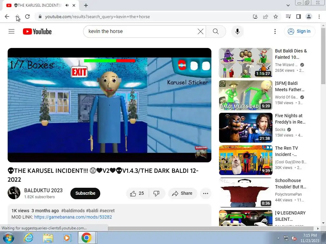Click #baldimods hashtag
The image size is (326, 244).
73,211
